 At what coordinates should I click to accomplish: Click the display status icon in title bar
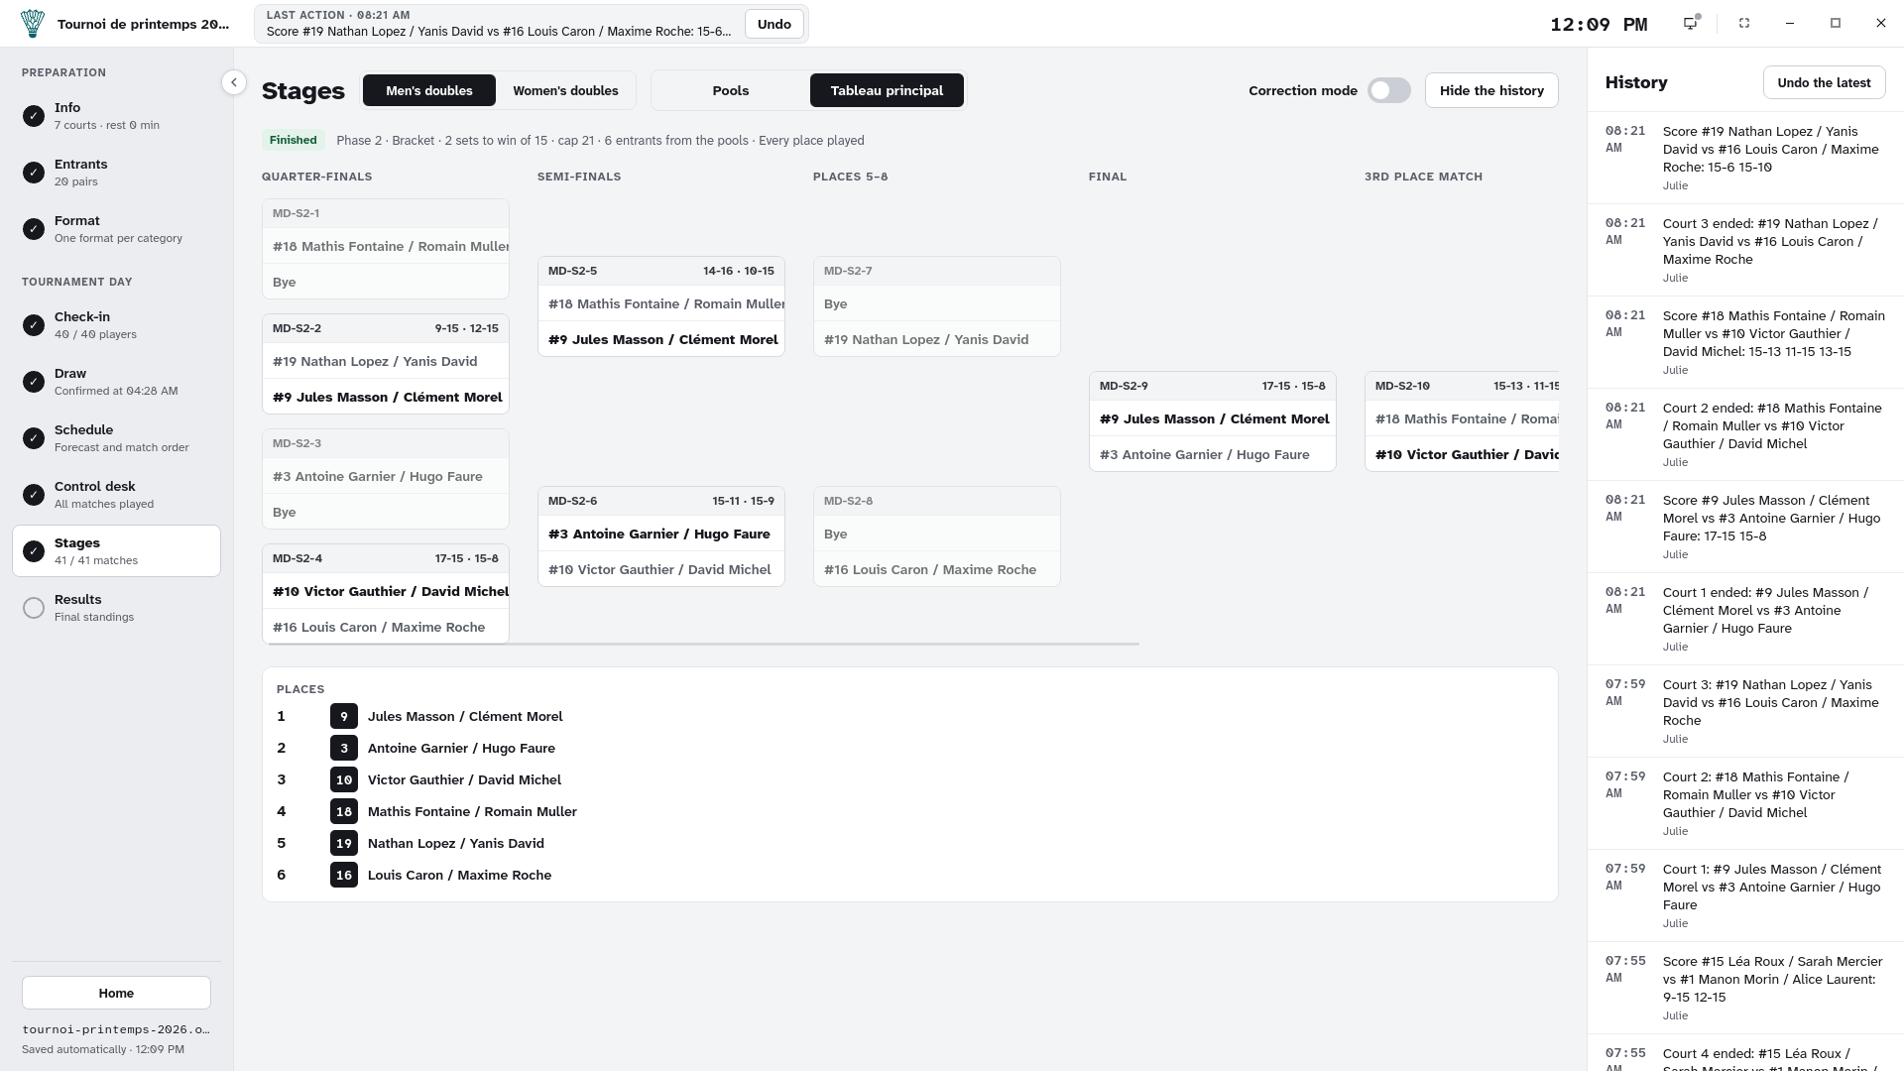[x=1691, y=23]
